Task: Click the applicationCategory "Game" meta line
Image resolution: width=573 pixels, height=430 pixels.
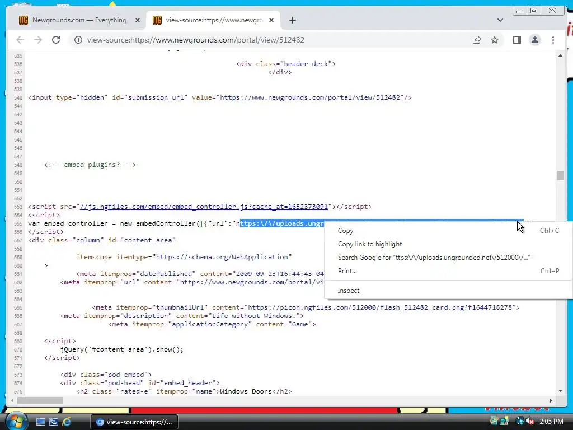Action: click(212, 324)
